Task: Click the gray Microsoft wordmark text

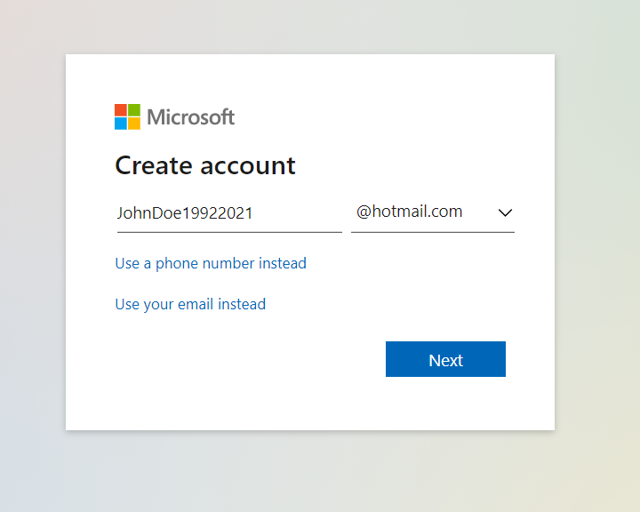Action: [x=190, y=116]
